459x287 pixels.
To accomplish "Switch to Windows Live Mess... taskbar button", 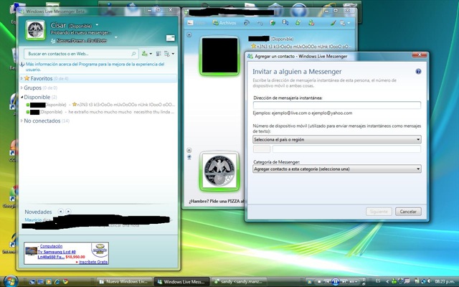I will [x=181, y=281].
